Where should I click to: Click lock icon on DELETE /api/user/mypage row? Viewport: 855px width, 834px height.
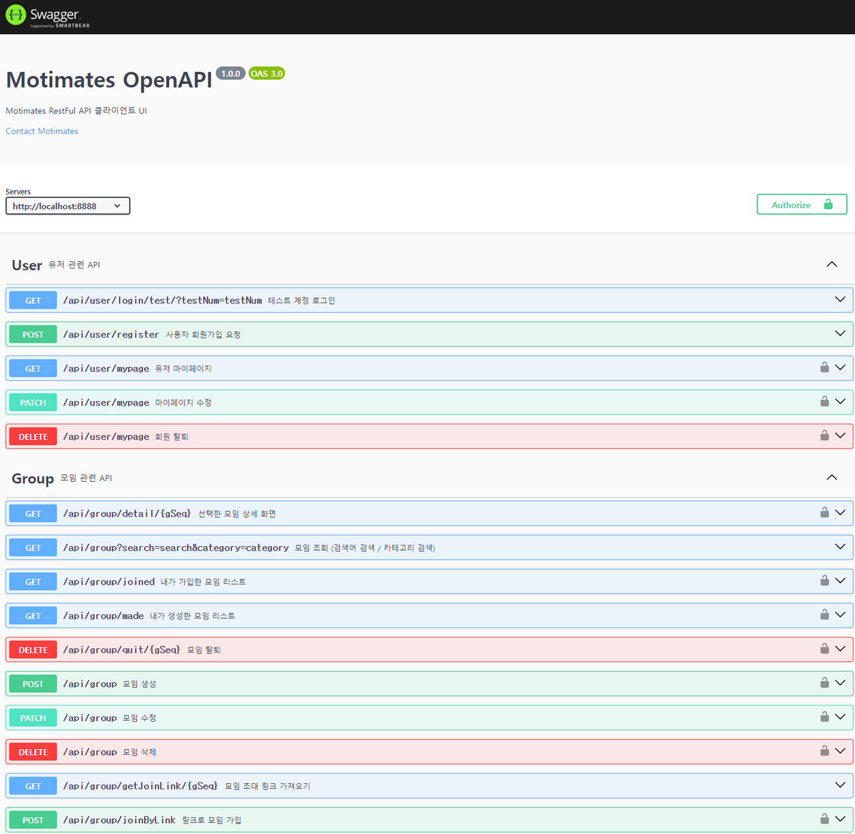click(824, 436)
